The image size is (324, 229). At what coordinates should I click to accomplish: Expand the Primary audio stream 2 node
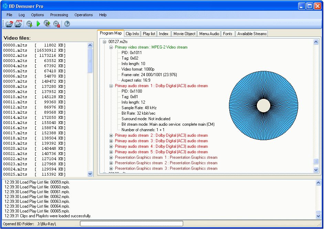tap(111, 135)
